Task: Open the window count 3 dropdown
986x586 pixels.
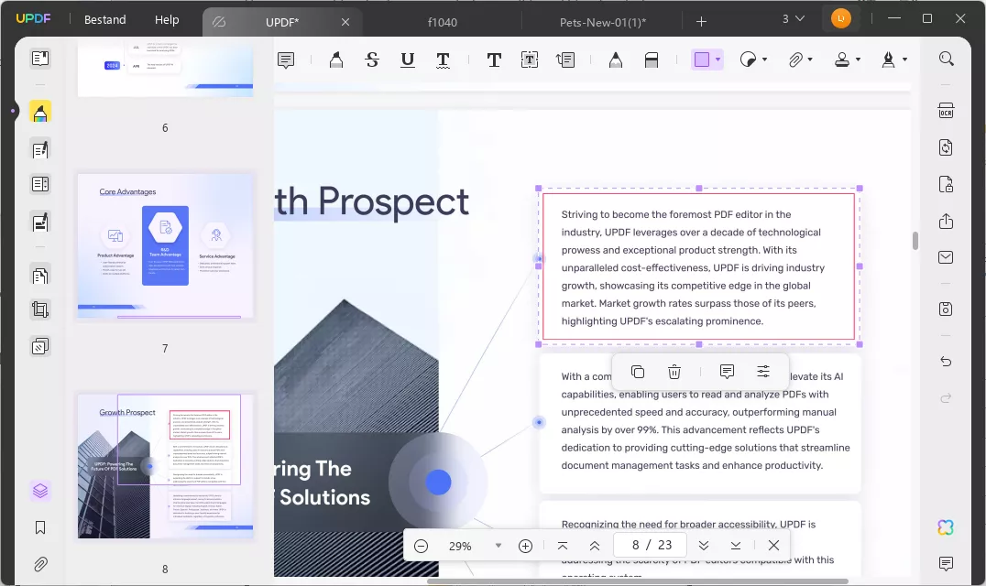Action: [794, 19]
